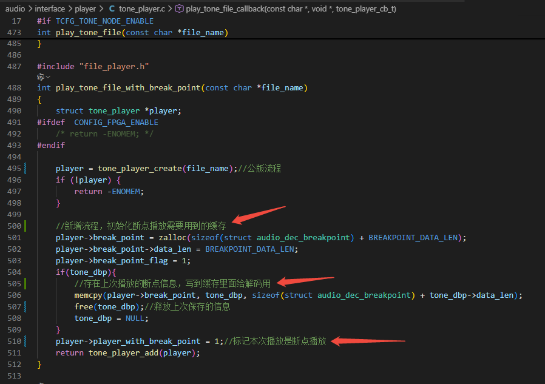Viewport: 545px width, 384px height.
Task: Click BREAKPOINT_DATA_LEN on line 502
Action: (249, 249)
